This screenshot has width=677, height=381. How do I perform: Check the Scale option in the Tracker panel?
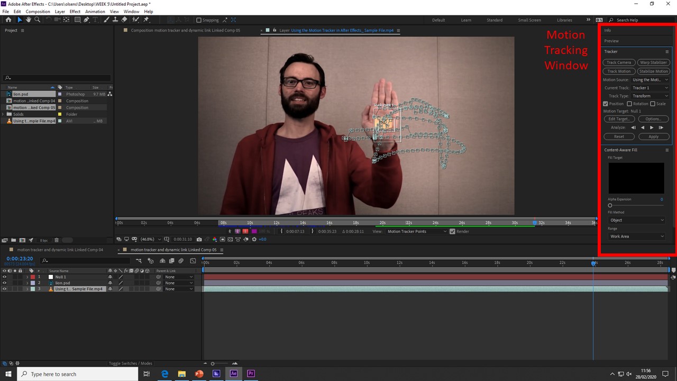(x=653, y=104)
